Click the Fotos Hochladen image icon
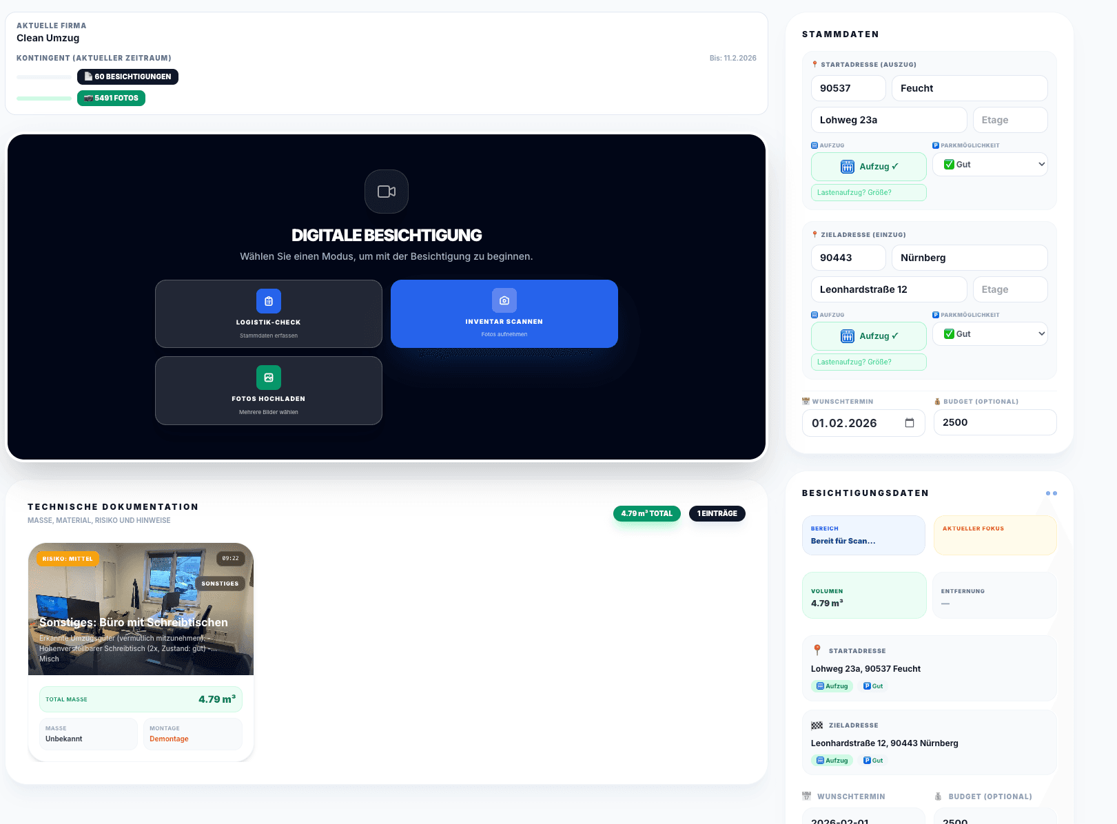 (269, 378)
